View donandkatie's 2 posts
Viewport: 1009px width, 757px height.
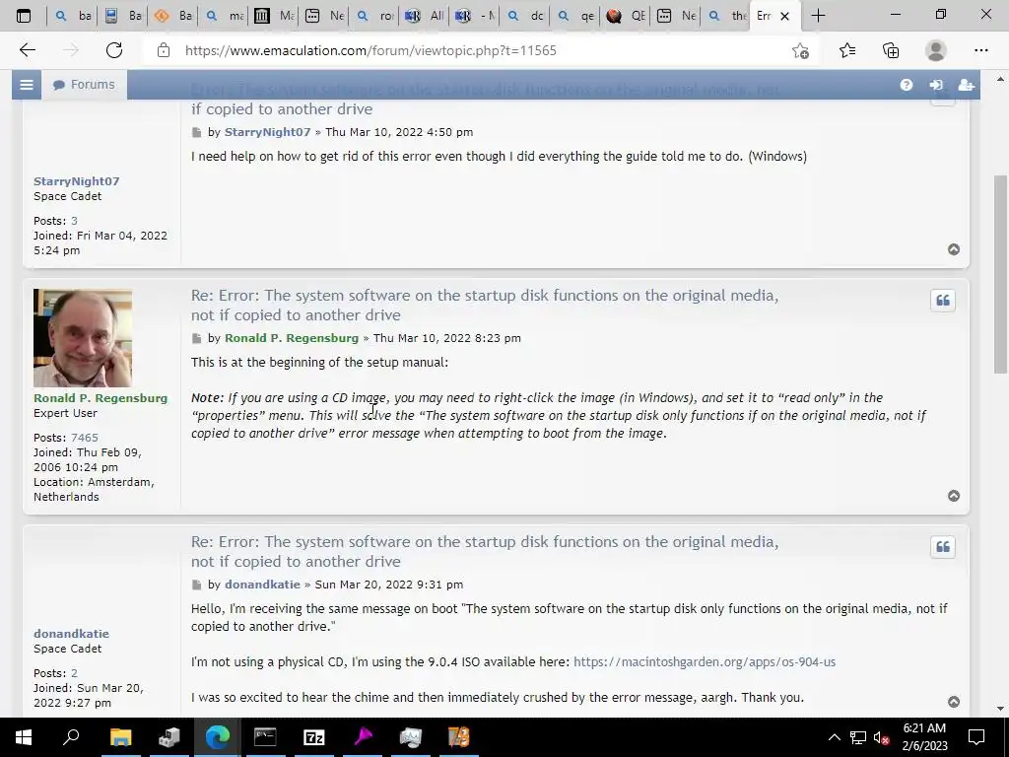click(x=74, y=673)
